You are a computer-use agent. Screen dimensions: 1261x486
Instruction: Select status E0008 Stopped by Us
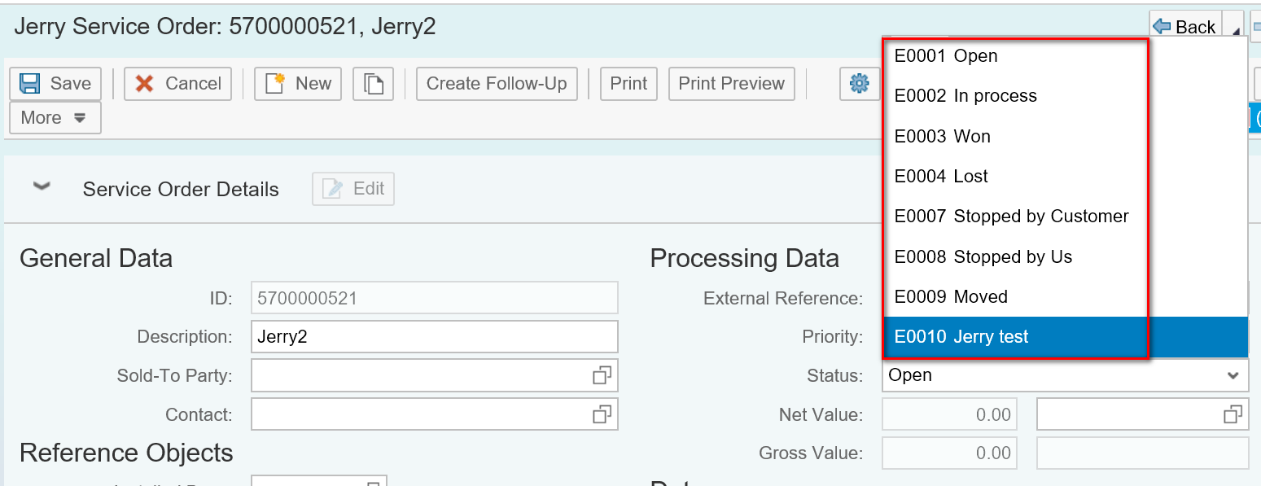click(1065, 256)
